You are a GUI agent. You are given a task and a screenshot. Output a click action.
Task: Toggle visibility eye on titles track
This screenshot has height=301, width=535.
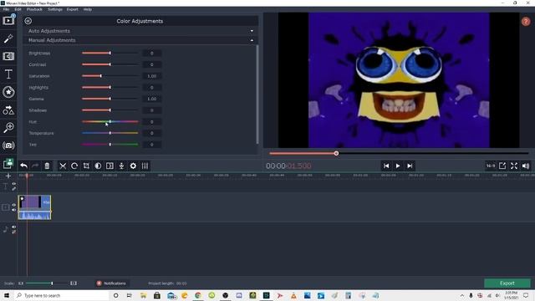point(14,184)
